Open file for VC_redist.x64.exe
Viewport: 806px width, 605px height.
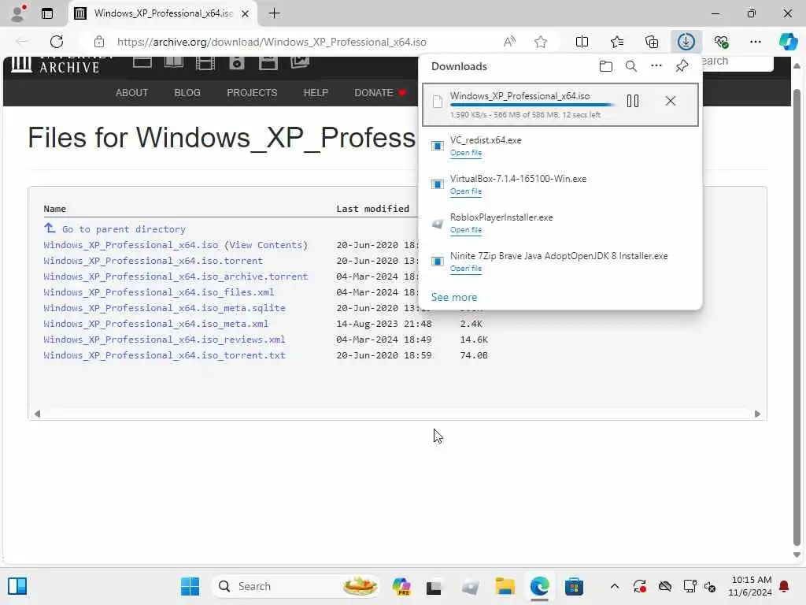click(x=466, y=153)
